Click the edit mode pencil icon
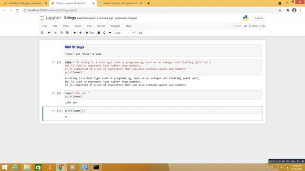This screenshot has height=171, width=305. tap(245, 26)
